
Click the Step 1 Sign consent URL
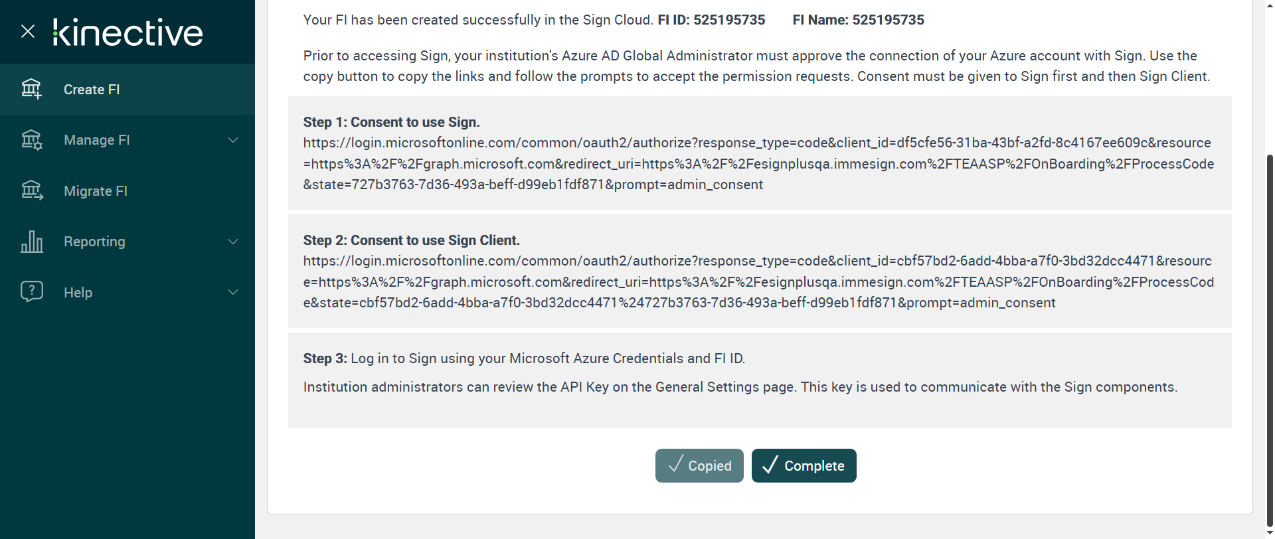(758, 163)
